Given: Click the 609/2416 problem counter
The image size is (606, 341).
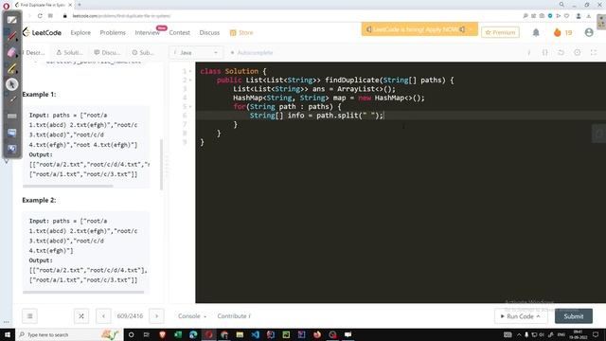Looking at the screenshot, I should 130,316.
